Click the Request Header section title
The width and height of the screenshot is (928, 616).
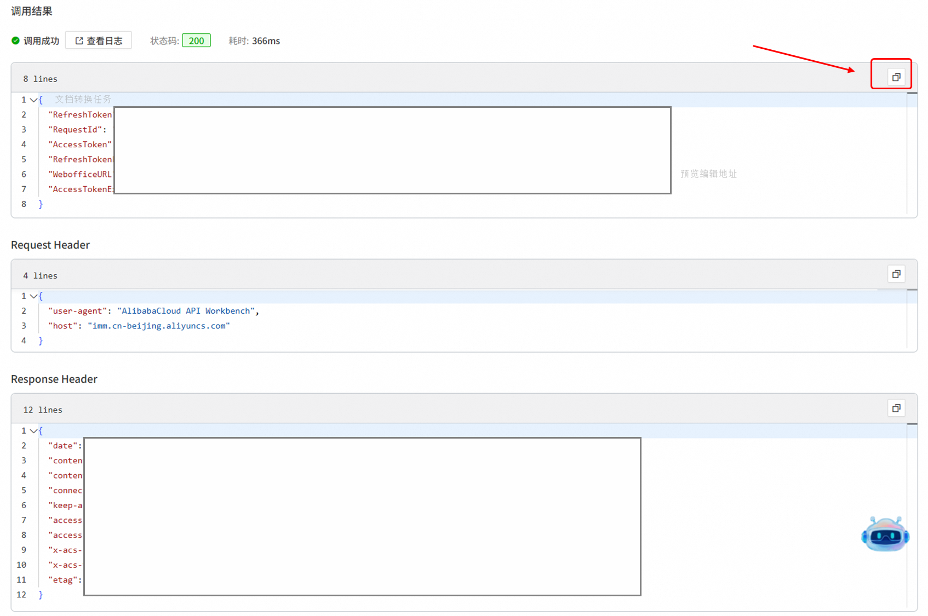coord(50,245)
